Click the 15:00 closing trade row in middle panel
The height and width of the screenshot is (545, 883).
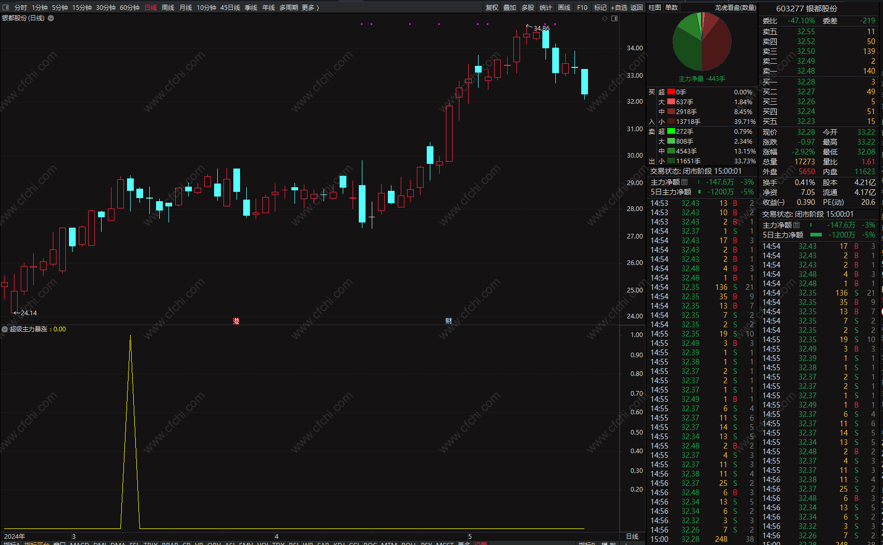click(x=702, y=539)
